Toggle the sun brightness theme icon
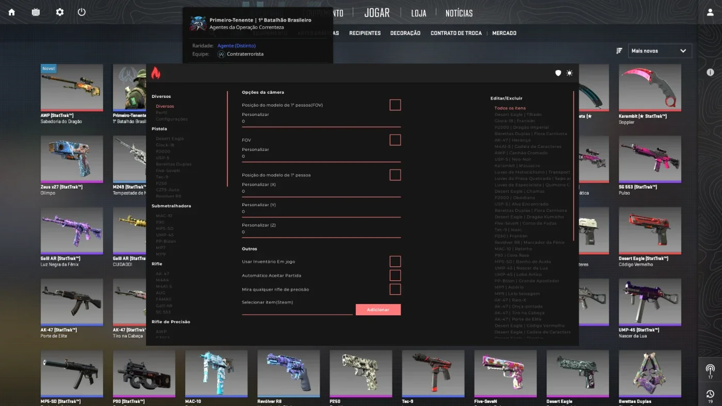 point(569,73)
